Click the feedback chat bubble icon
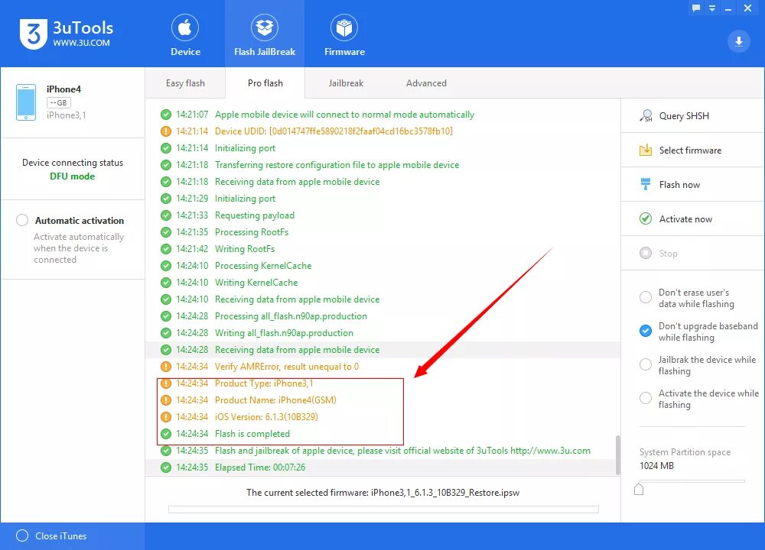 click(696, 8)
